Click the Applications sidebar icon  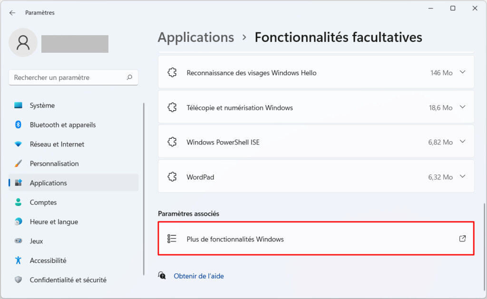(x=19, y=183)
